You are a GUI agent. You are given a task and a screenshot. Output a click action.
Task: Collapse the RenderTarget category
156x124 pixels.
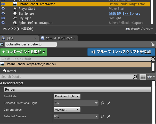(x=1, y=83)
